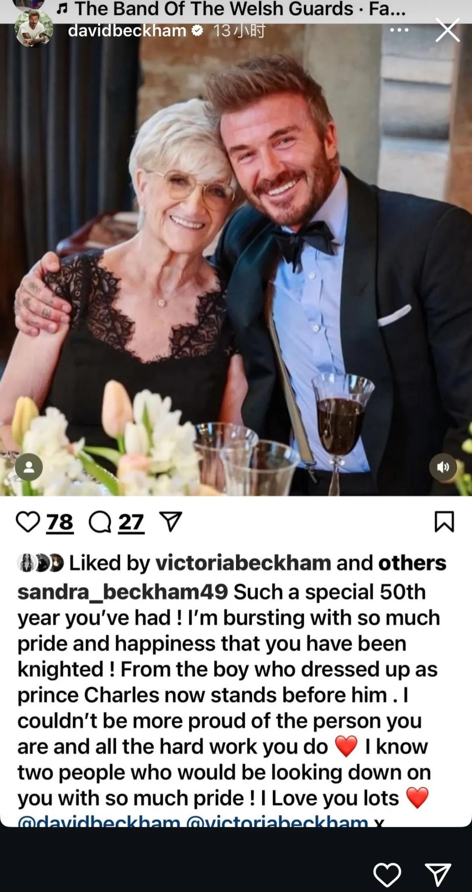This screenshot has width=472, height=892.
Task: Open comments via the speech bubble icon
Action: pyautogui.click(x=100, y=522)
